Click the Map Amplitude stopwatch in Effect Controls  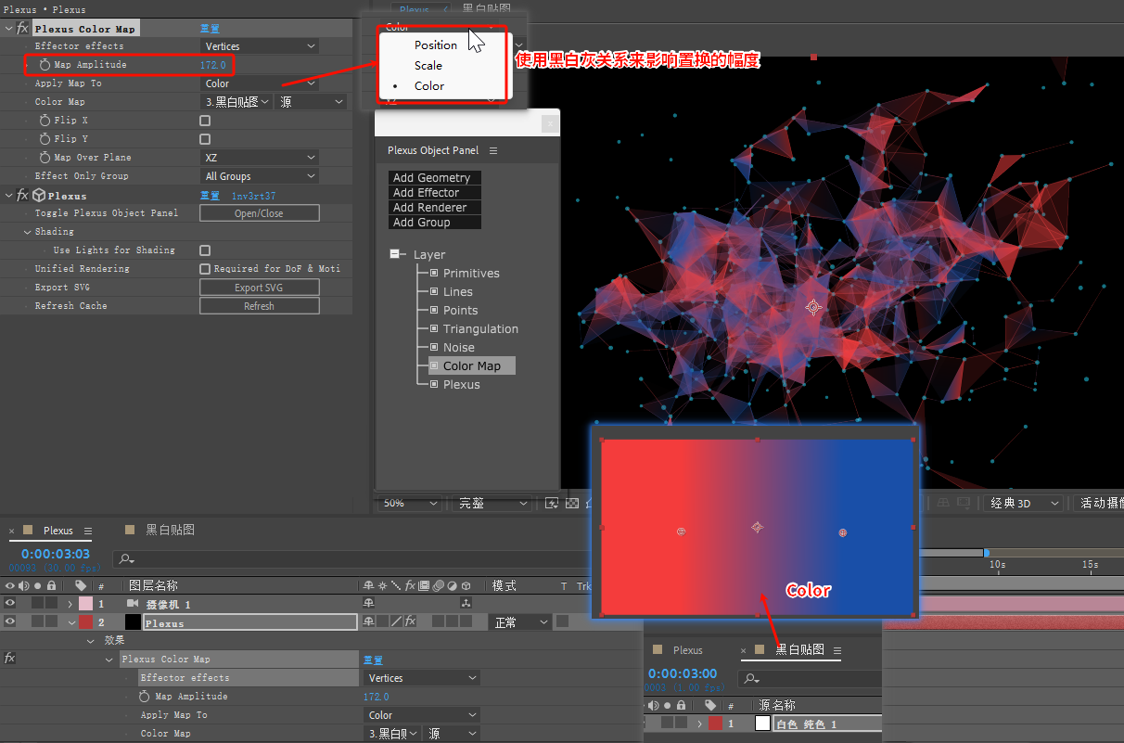pyautogui.click(x=45, y=65)
